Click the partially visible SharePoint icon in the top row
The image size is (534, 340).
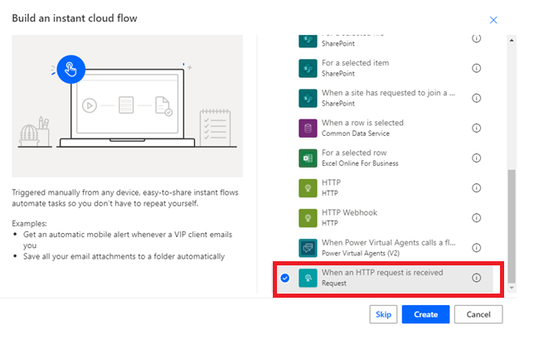click(308, 41)
